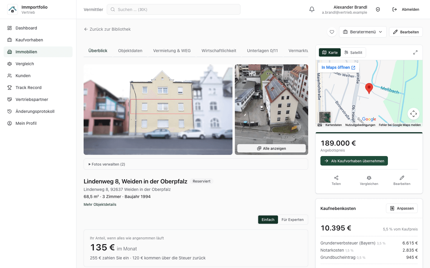Switch to the Unterlagen 0/11 tab
The width and height of the screenshot is (430, 268).
pos(262,51)
